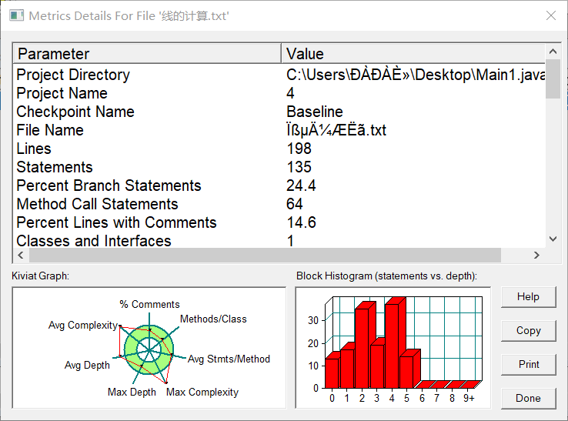Viewport: 568px width, 421px height.
Task: Click the Kiviat graph chart
Action: 149,348
